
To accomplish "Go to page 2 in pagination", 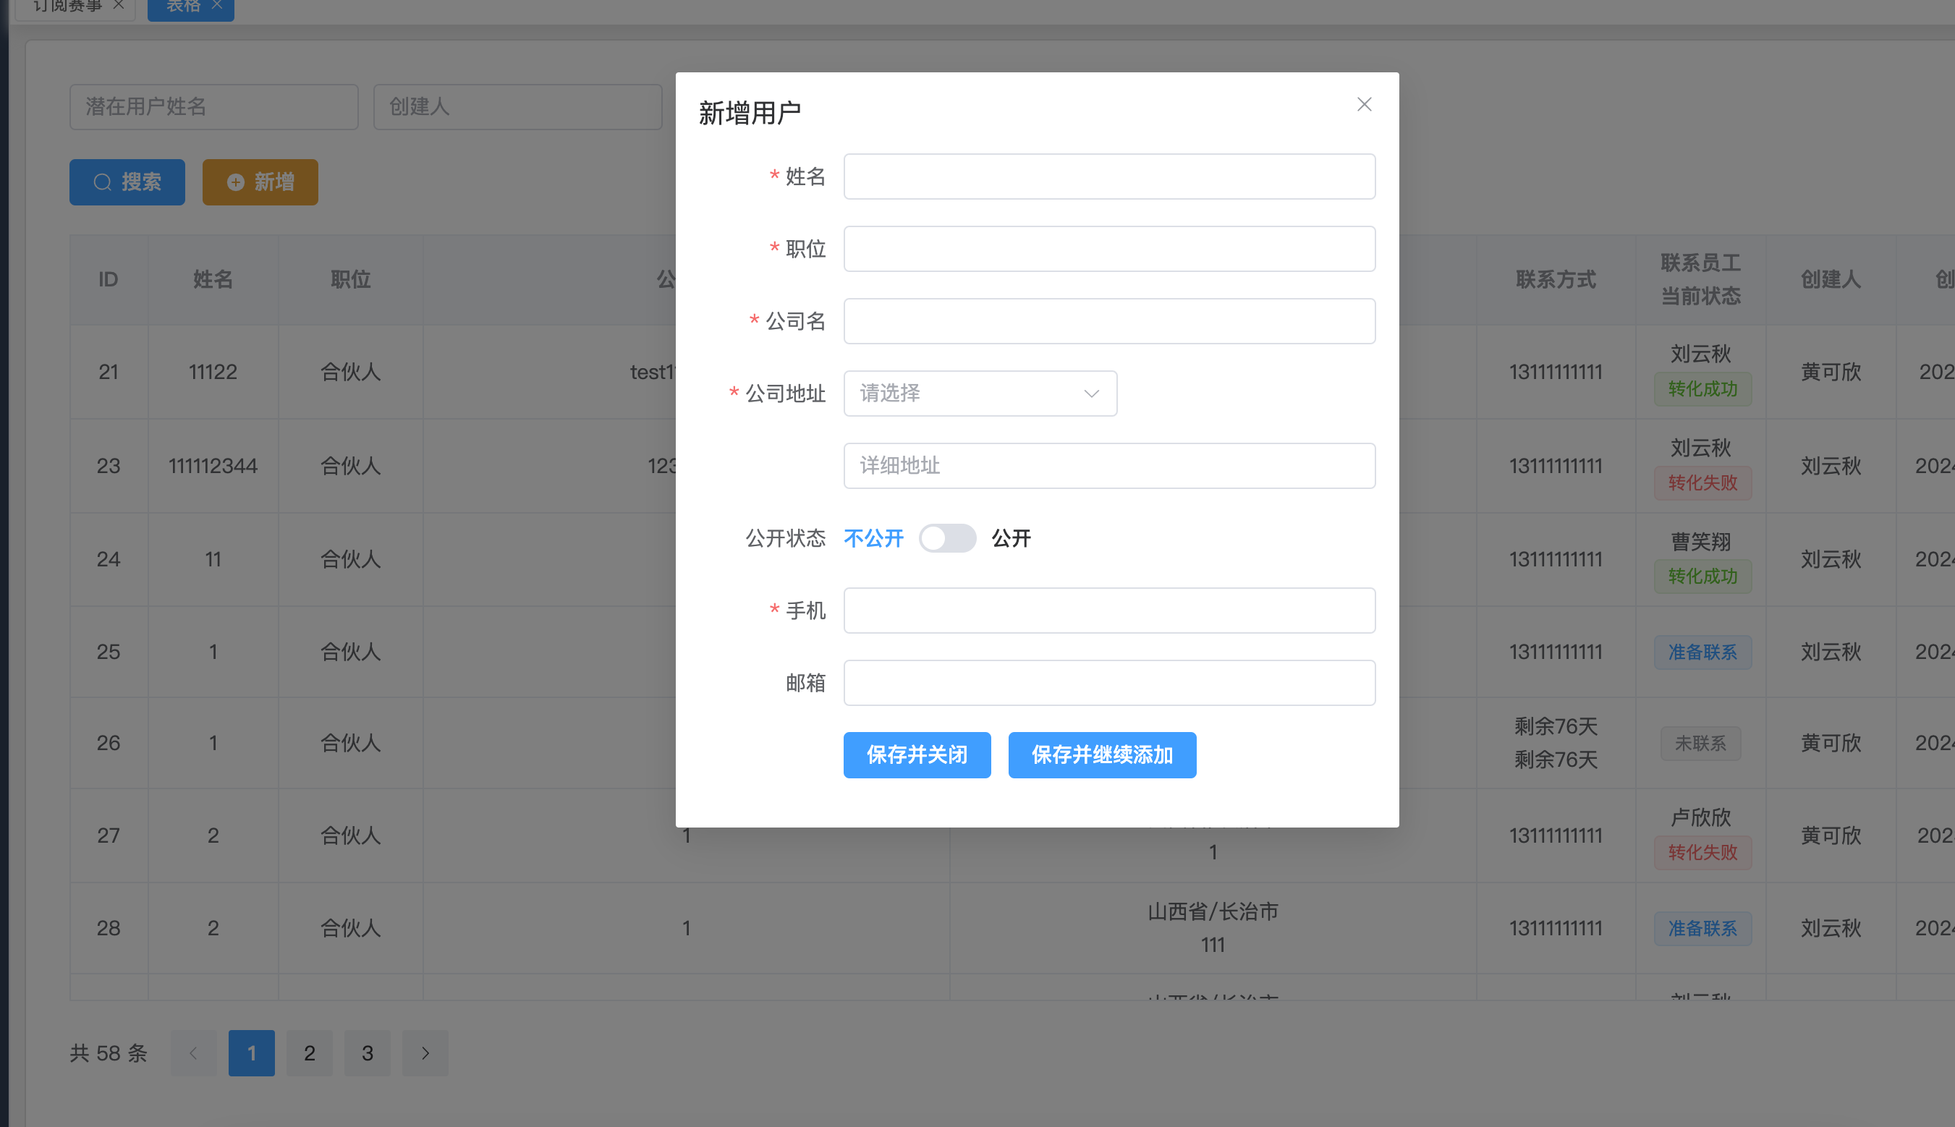I will coord(309,1052).
